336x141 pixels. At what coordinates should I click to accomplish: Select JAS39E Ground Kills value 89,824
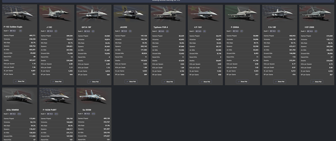click(144, 53)
